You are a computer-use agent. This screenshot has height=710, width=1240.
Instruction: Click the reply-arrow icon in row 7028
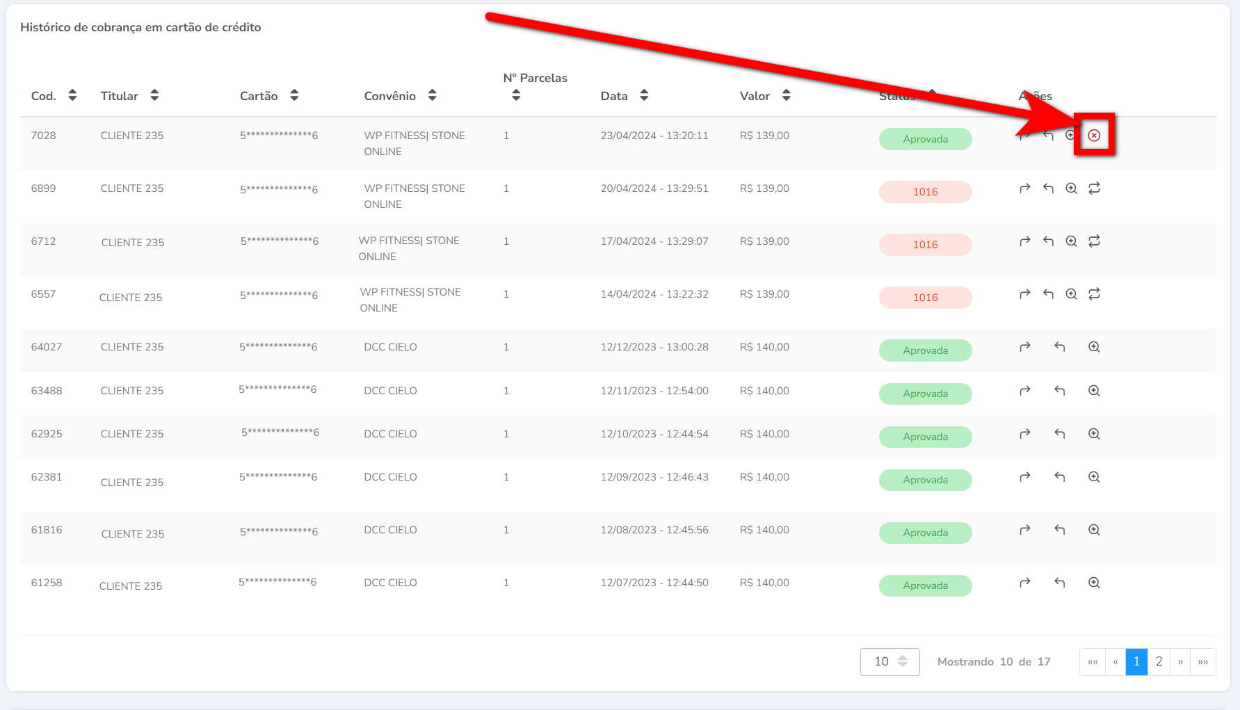click(x=1048, y=135)
